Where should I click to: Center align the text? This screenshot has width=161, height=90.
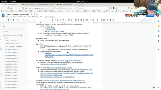[x=78, y=20]
